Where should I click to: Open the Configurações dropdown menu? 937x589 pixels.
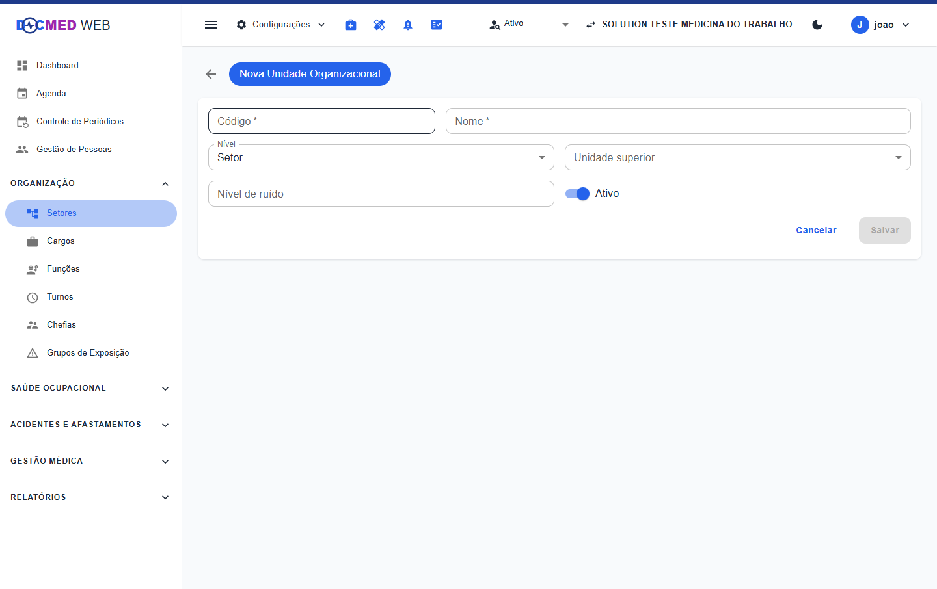coord(280,25)
